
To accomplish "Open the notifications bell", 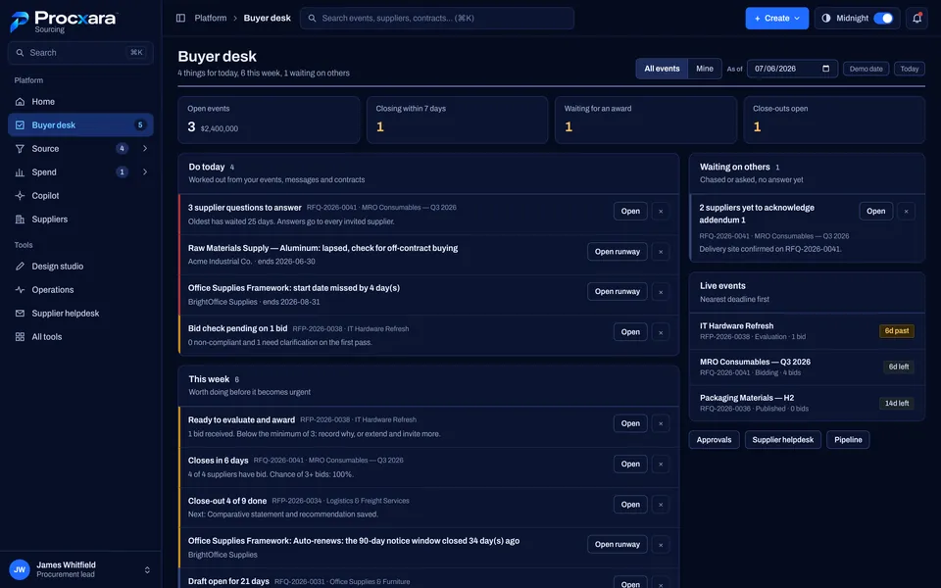I will (x=917, y=18).
